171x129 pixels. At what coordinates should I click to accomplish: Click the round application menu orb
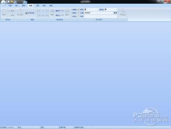(3, 3)
